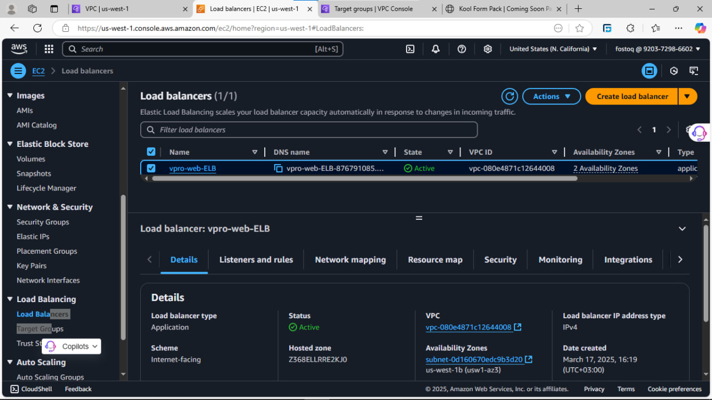
Task: Open the Copilot icon in browser toolbar
Action: pyautogui.click(x=700, y=28)
